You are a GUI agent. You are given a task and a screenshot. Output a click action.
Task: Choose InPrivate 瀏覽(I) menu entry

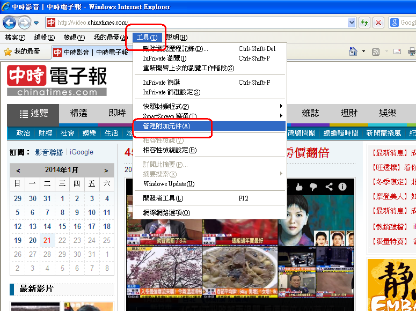coord(209,58)
